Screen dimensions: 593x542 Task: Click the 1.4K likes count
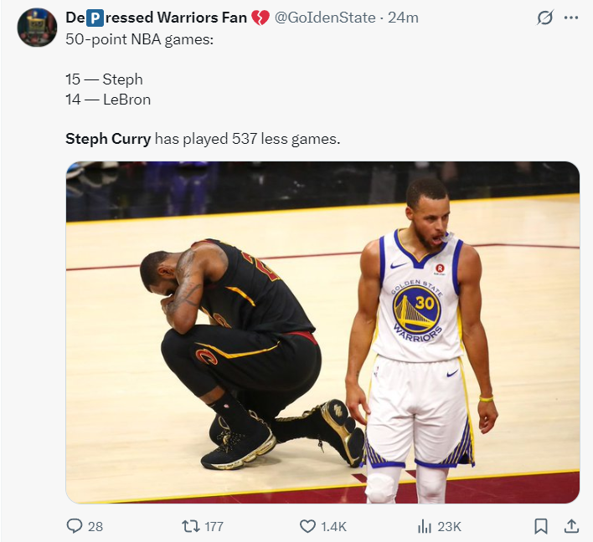click(333, 526)
